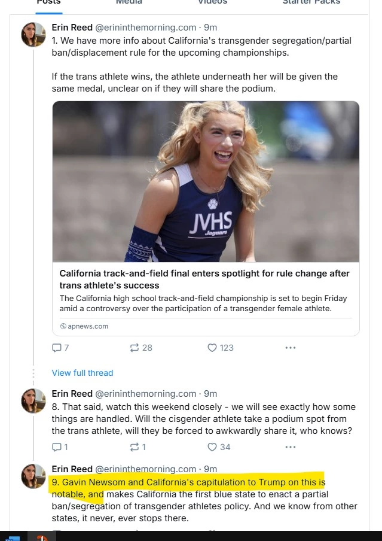The image size is (382, 541).
Task: Open Erin Reed's profile name on post 8
Action: click(72, 394)
